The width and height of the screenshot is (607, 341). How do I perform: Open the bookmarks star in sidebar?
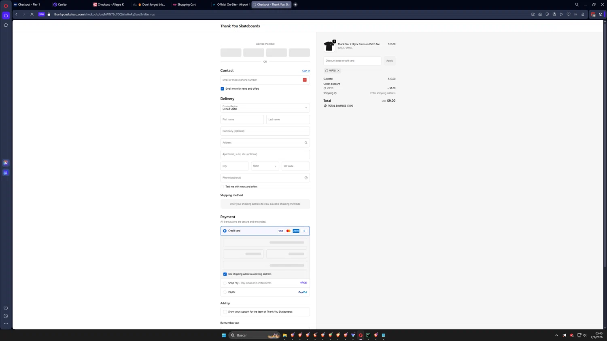[x=6, y=25]
